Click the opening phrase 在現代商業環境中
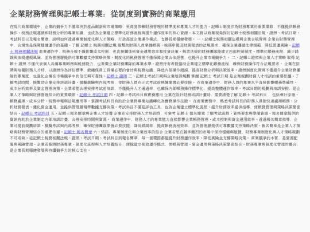This screenshot has width=310, height=232. 25,26
